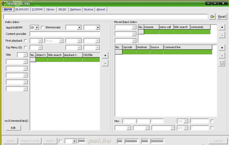Click the Content provider text field
Screen dimensions: 229x145
pyautogui.click(x=65, y=34)
